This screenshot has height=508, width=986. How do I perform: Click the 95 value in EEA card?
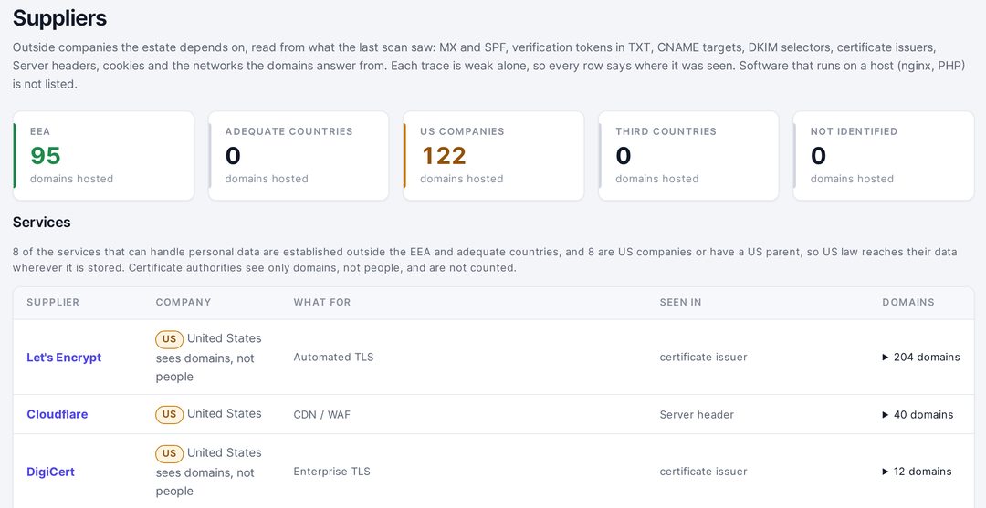coord(46,156)
